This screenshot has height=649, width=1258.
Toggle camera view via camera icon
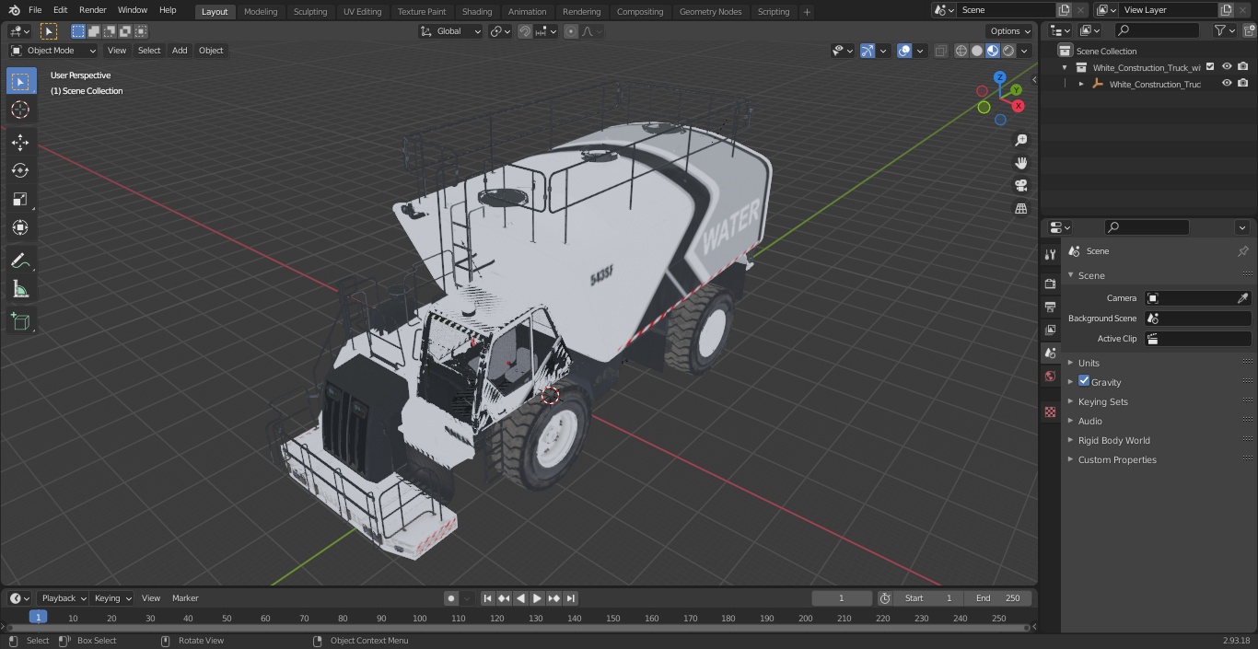pyautogui.click(x=1021, y=186)
